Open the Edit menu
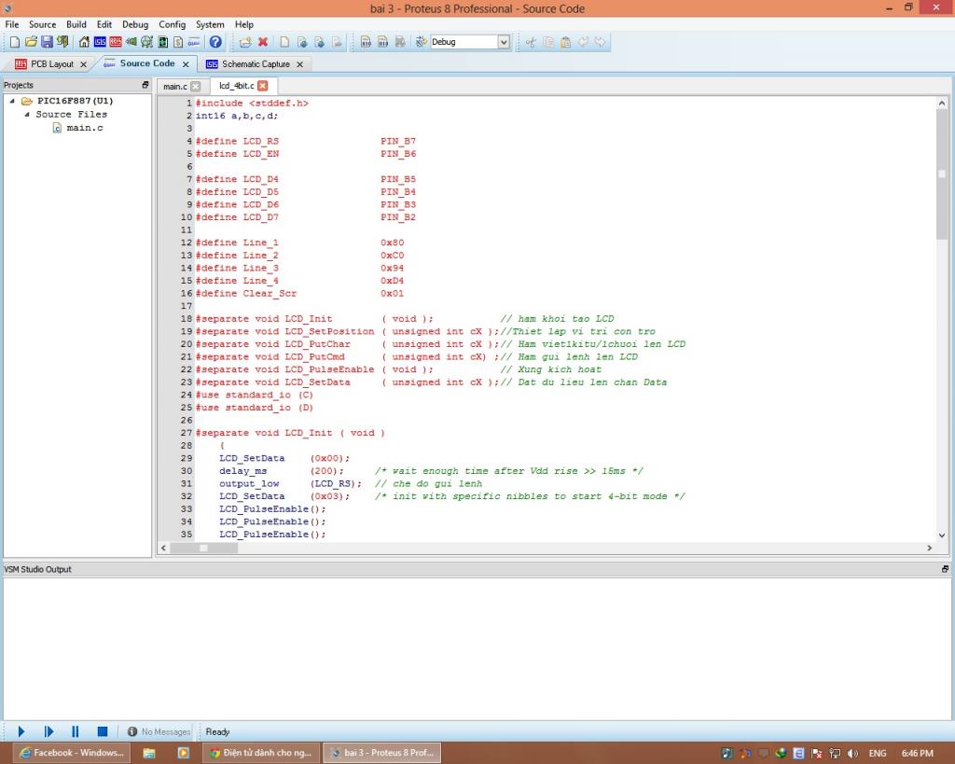 pyautogui.click(x=104, y=24)
